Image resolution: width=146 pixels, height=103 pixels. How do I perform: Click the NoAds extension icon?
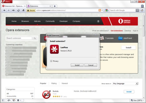pos(46,94)
